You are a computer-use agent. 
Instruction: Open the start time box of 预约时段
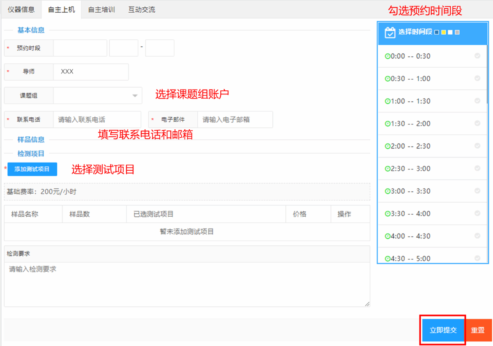click(x=124, y=48)
